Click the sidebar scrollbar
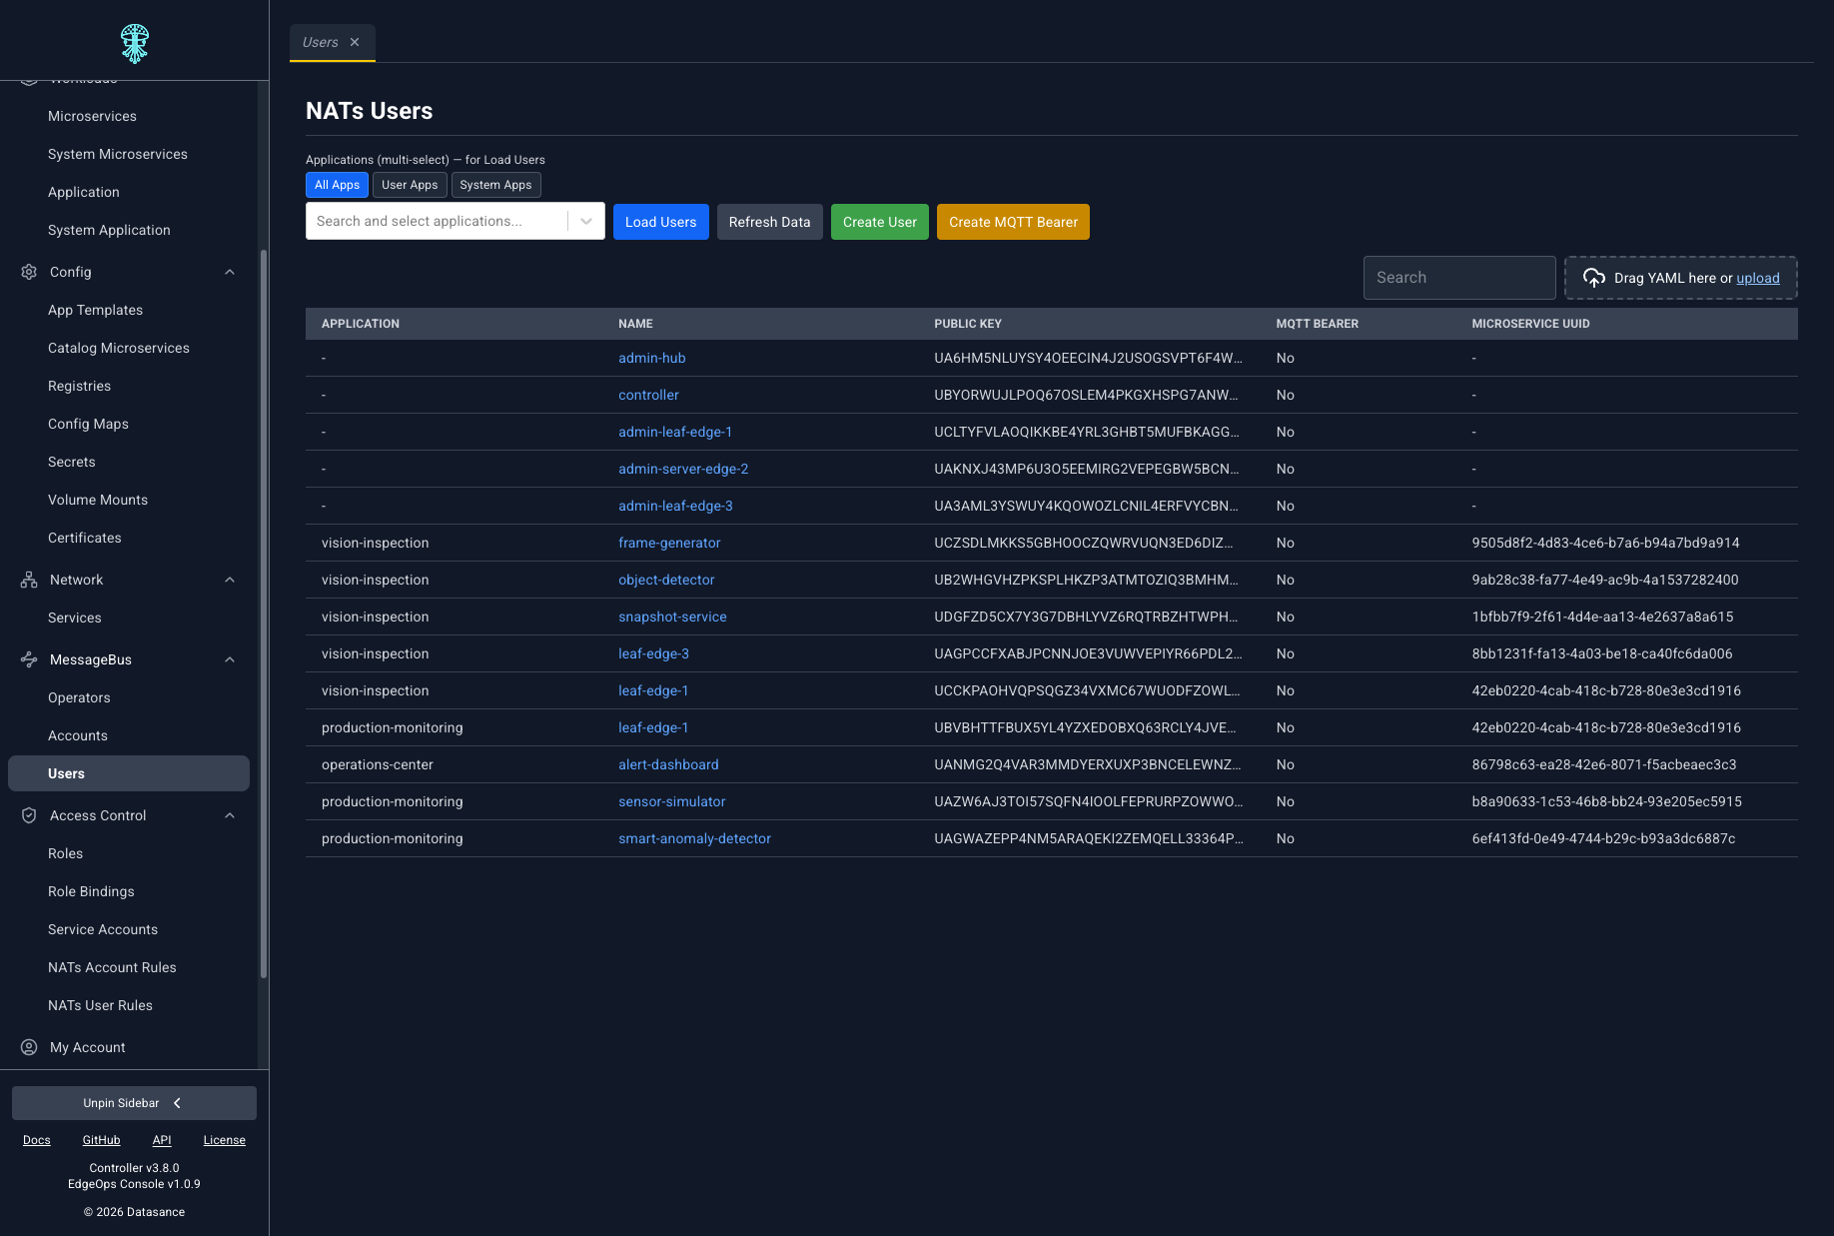The width and height of the screenshot is (1834, 1236). [264, 615]
